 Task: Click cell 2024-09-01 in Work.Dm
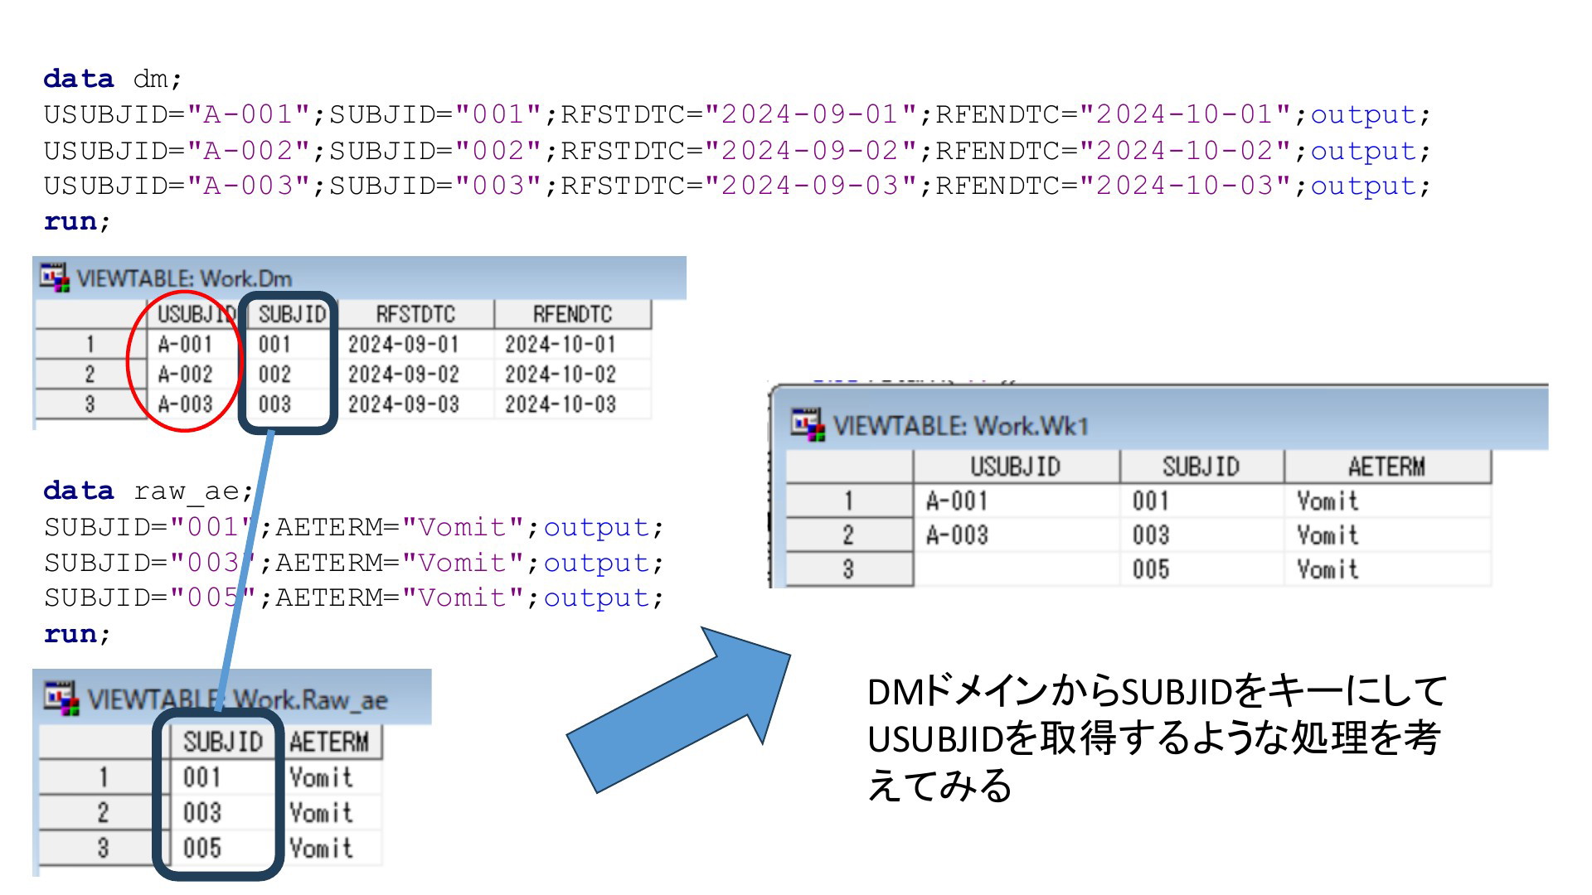point(415,344)
